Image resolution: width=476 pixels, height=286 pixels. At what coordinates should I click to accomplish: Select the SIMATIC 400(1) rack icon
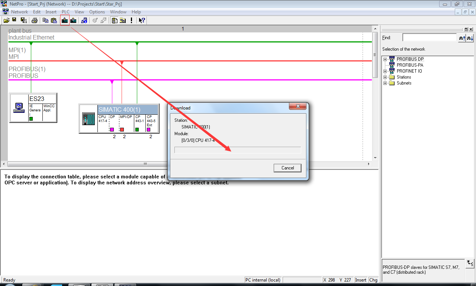(88, 119)
